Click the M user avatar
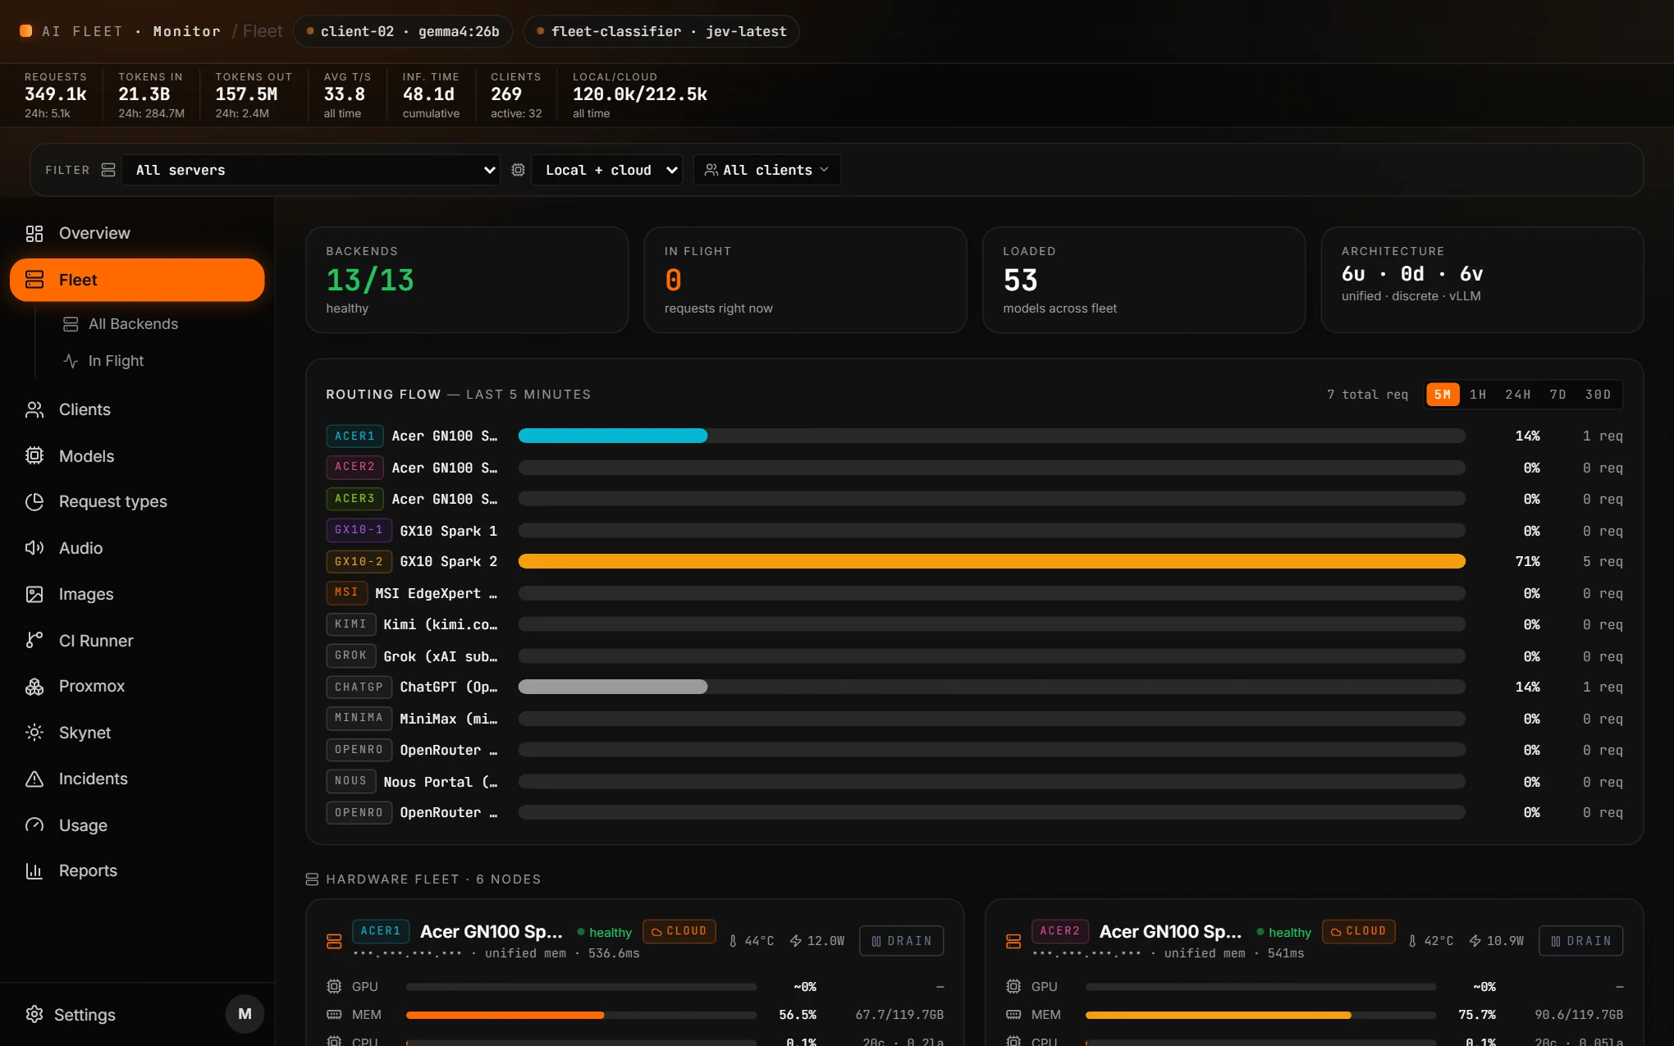This screenshot has width=1674, height=1046. (x=245, y=1014)
